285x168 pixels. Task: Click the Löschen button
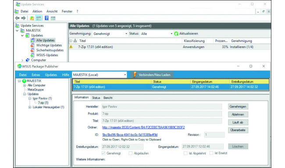tap(238, 147)
